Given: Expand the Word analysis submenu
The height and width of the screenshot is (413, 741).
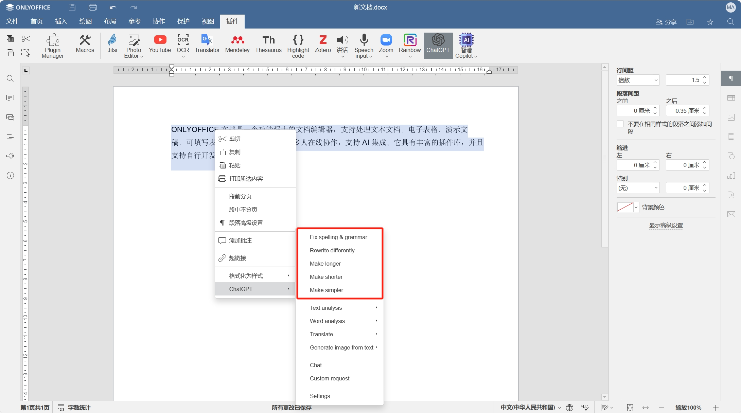Looking at the screenshot, I should click(340, 321).
